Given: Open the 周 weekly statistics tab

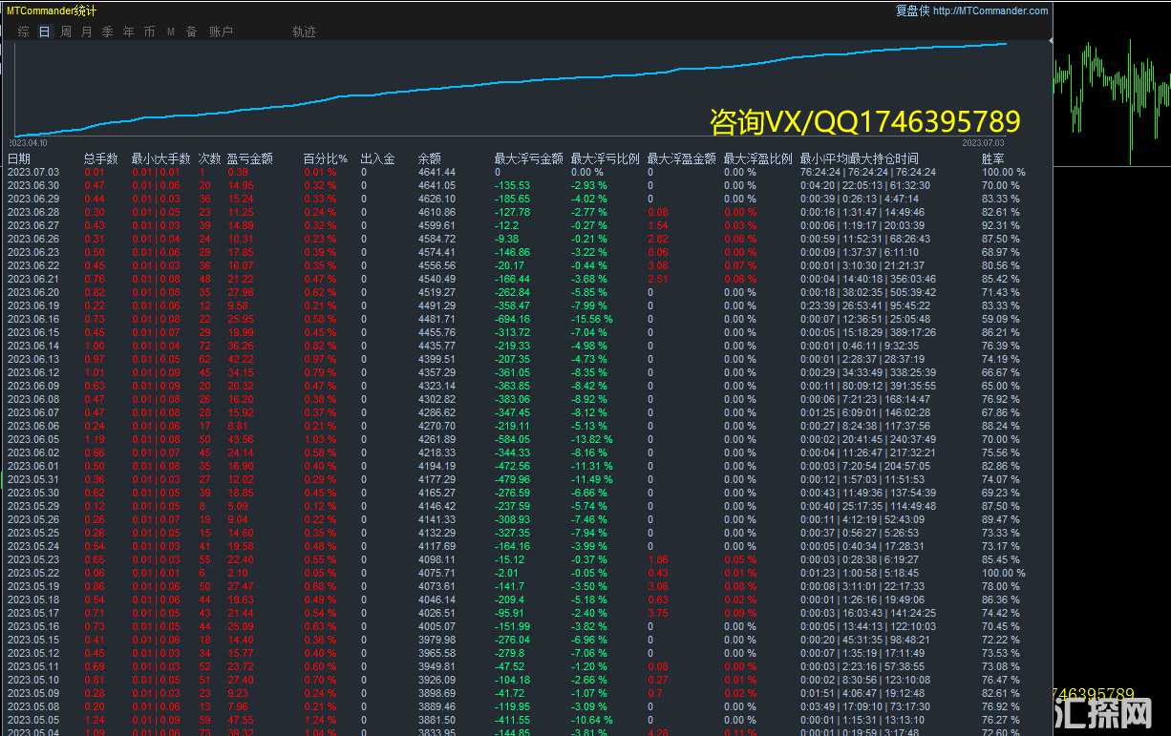Looking at the screenshot, I should [x=65, y=32].
